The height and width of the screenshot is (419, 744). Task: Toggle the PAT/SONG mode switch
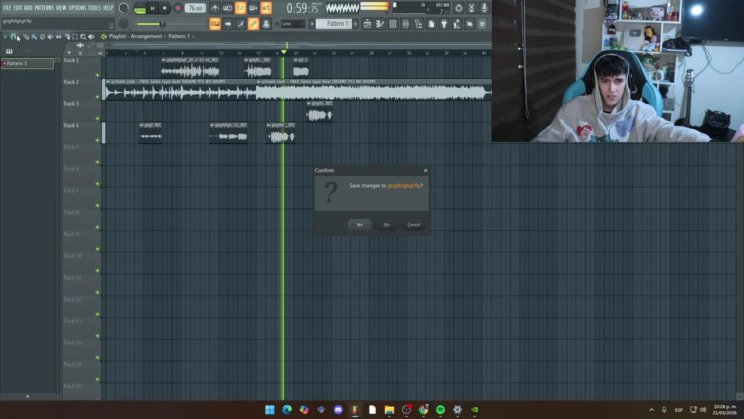140,9
